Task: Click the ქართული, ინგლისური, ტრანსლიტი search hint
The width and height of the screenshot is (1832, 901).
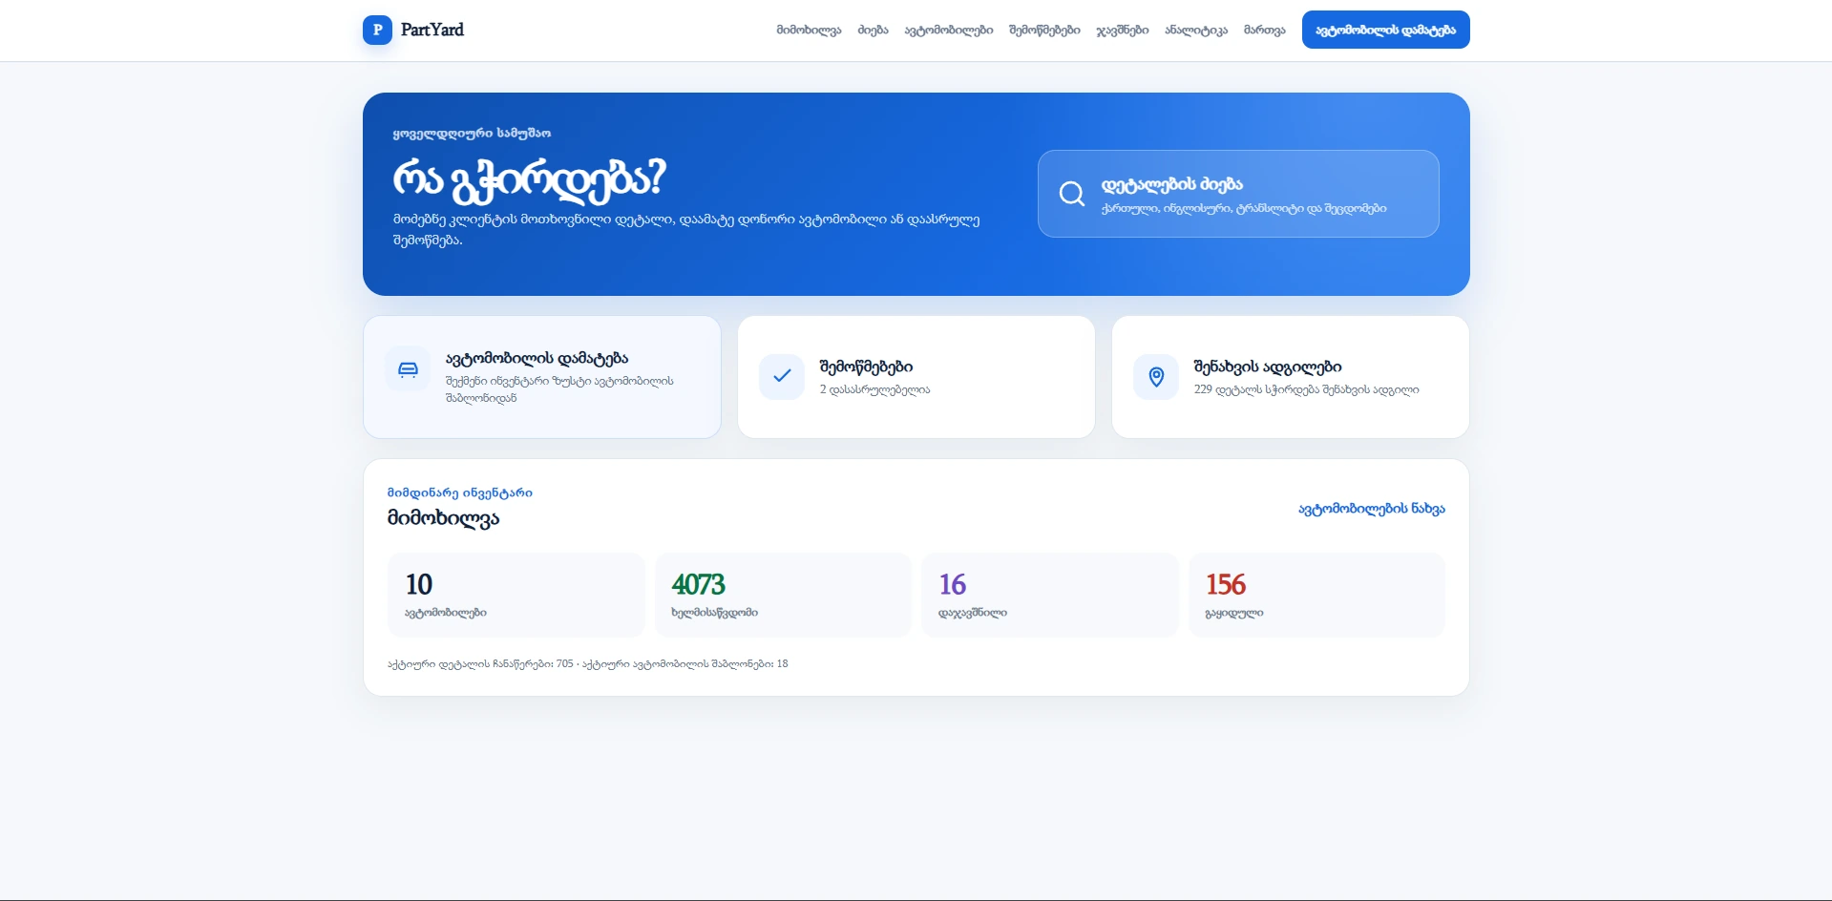Action: tap(1244, 208)
